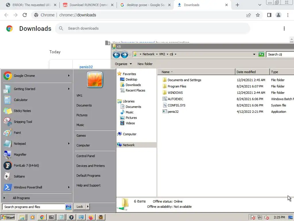This screenshot has width=294, height=221.
Task: Switch to ERROR requested URL tab
Action: 31,5
